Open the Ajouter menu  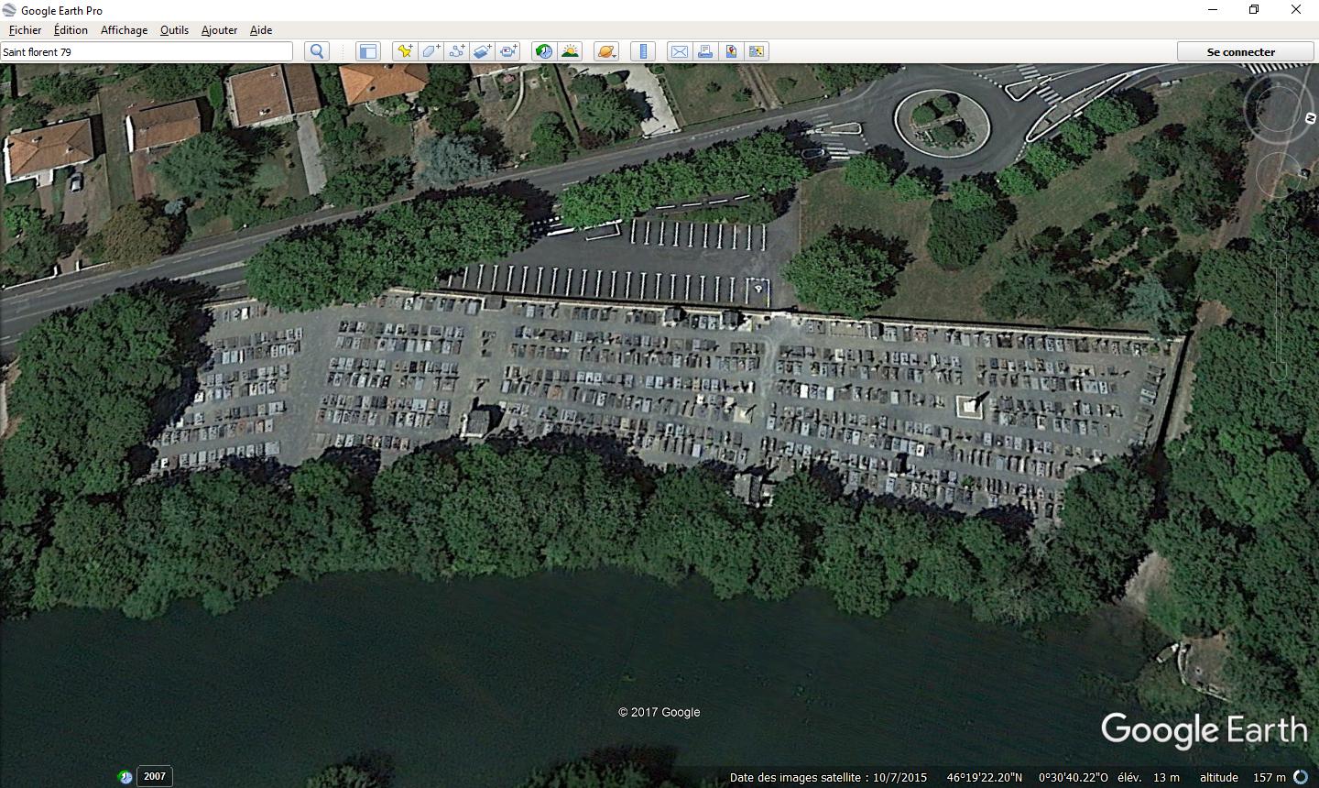tap(219, 29)
